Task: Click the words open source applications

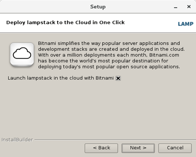Action: 148,67
